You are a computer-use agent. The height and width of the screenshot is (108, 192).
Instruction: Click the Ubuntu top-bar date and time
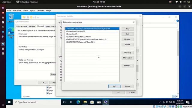(99, 2)
